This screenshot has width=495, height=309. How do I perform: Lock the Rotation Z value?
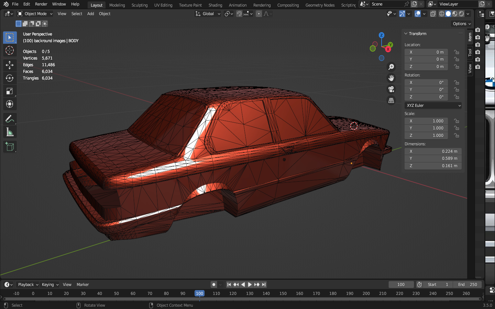[x=456, y=97]
